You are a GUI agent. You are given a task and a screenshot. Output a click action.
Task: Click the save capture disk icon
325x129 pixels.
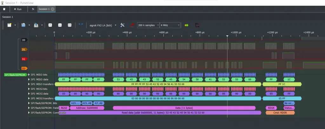click(x=36, y=25)
